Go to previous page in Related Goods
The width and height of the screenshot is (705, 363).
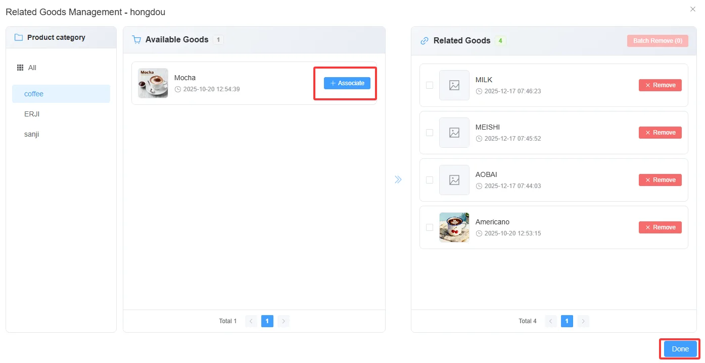(551, 321)
